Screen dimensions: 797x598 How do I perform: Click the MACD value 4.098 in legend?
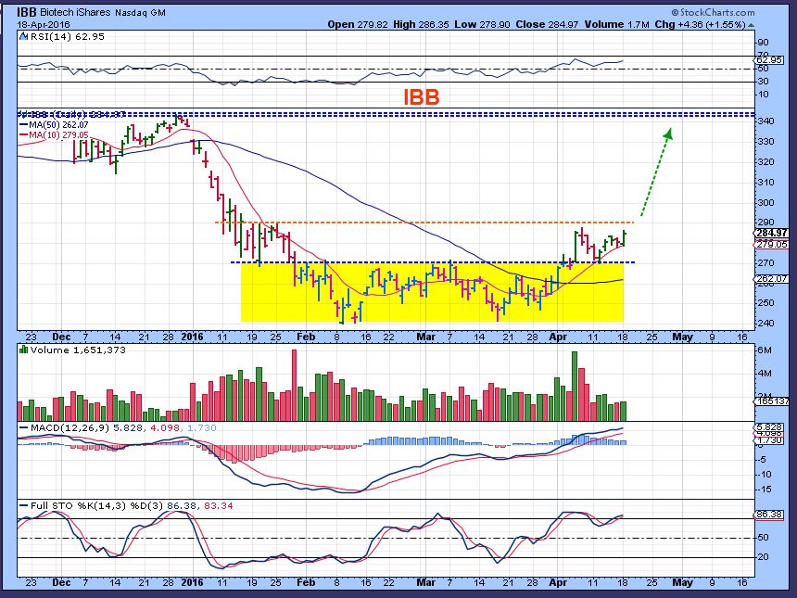tap(164, 428)
